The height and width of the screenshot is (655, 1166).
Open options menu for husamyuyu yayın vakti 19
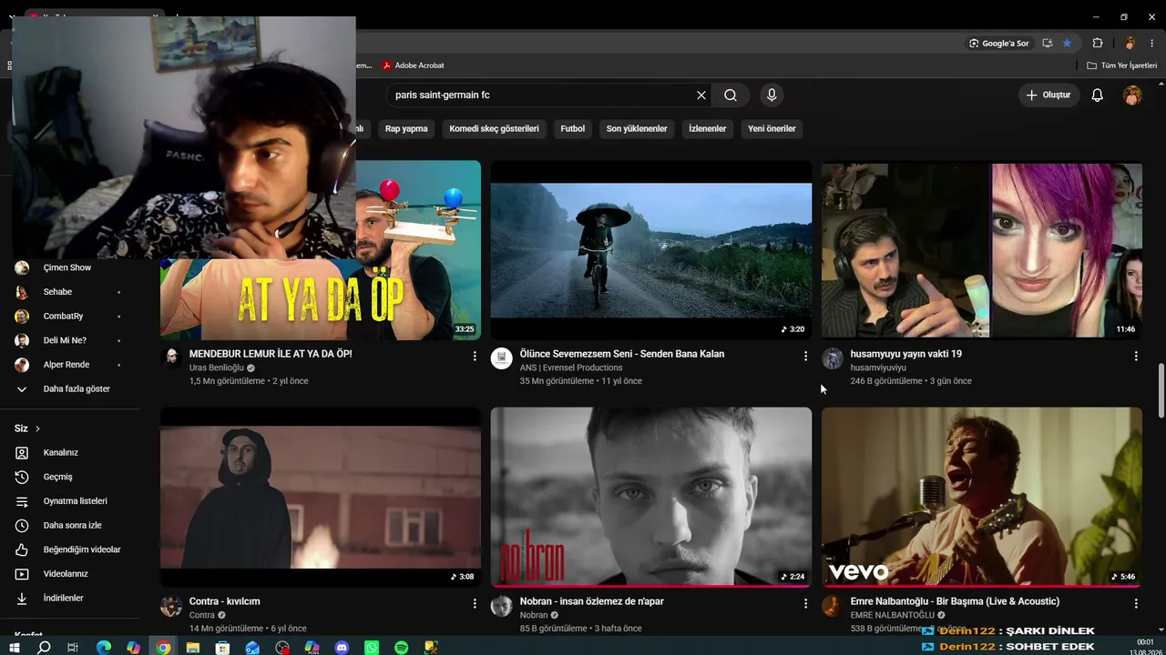coord(1136,357)
